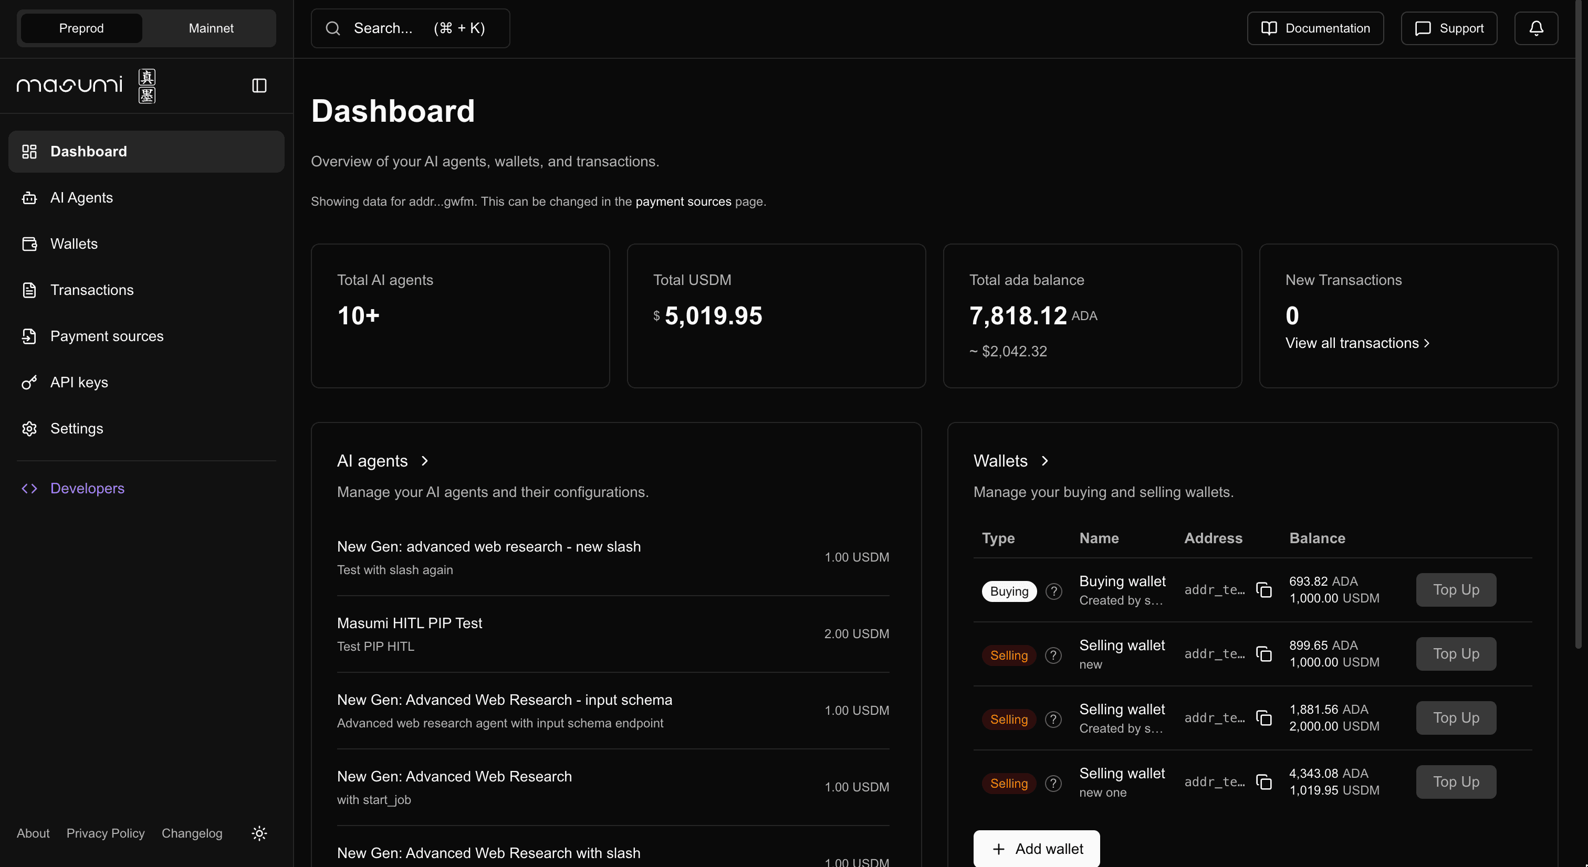Focus the Search field
Screen dimensions: 1588x867
[410, 28]
